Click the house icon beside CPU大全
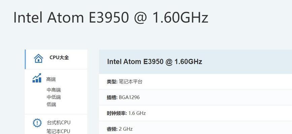 38,58
